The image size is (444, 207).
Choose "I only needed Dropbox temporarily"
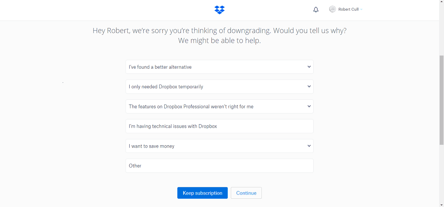207,87
